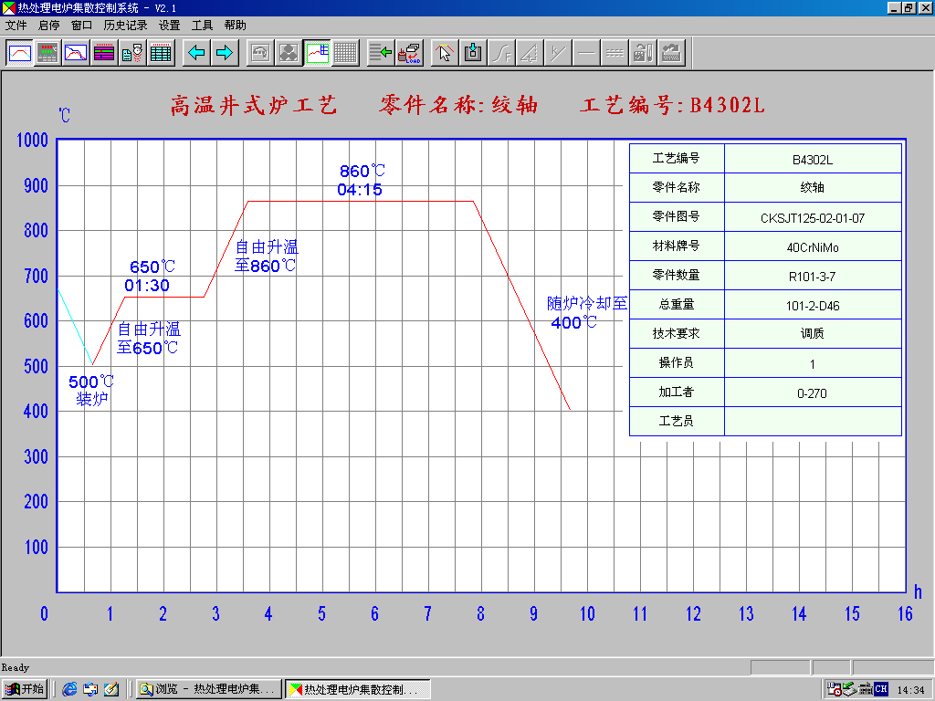This screenshot has width=935, height=701.
Task: Open the 设置 menu
Action: tap(169, 26)
